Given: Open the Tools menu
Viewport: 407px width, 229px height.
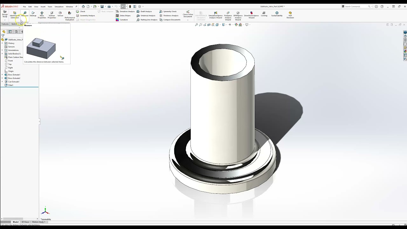Looking at the screenshot, I should point(50,6).
